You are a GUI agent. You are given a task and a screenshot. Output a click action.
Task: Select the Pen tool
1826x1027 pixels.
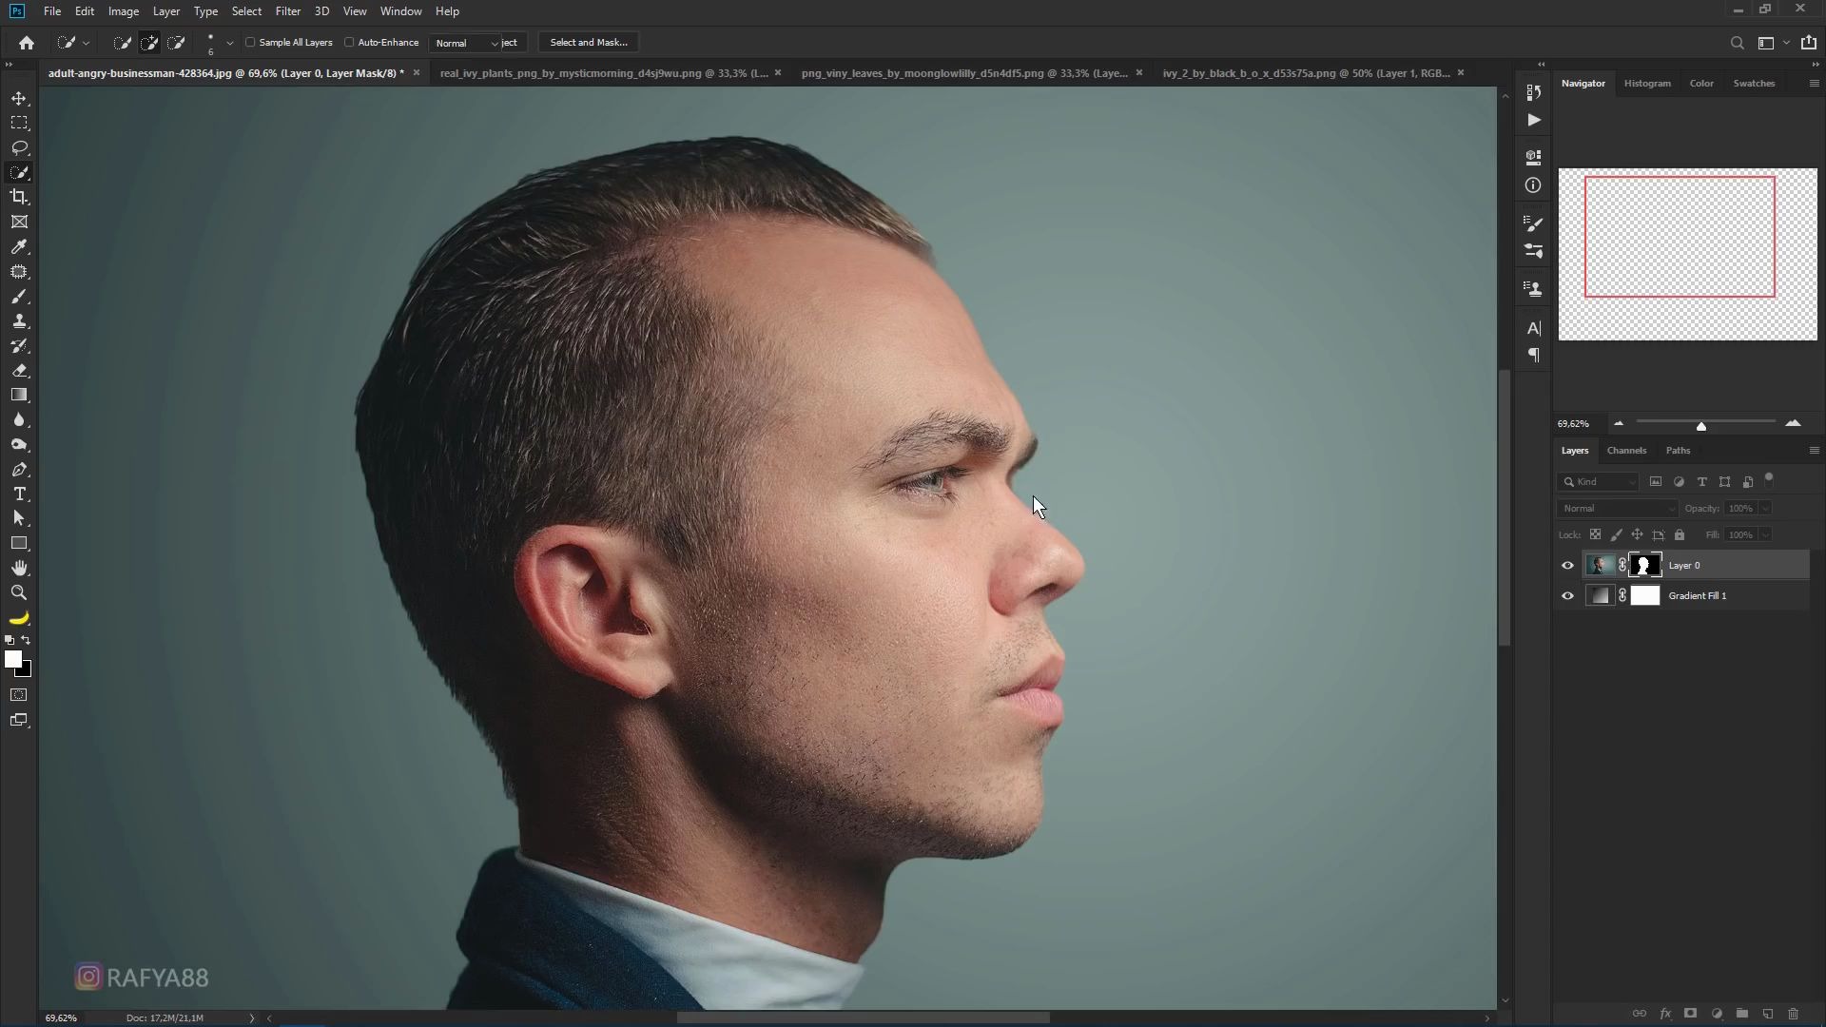click(x=19, y=470)
